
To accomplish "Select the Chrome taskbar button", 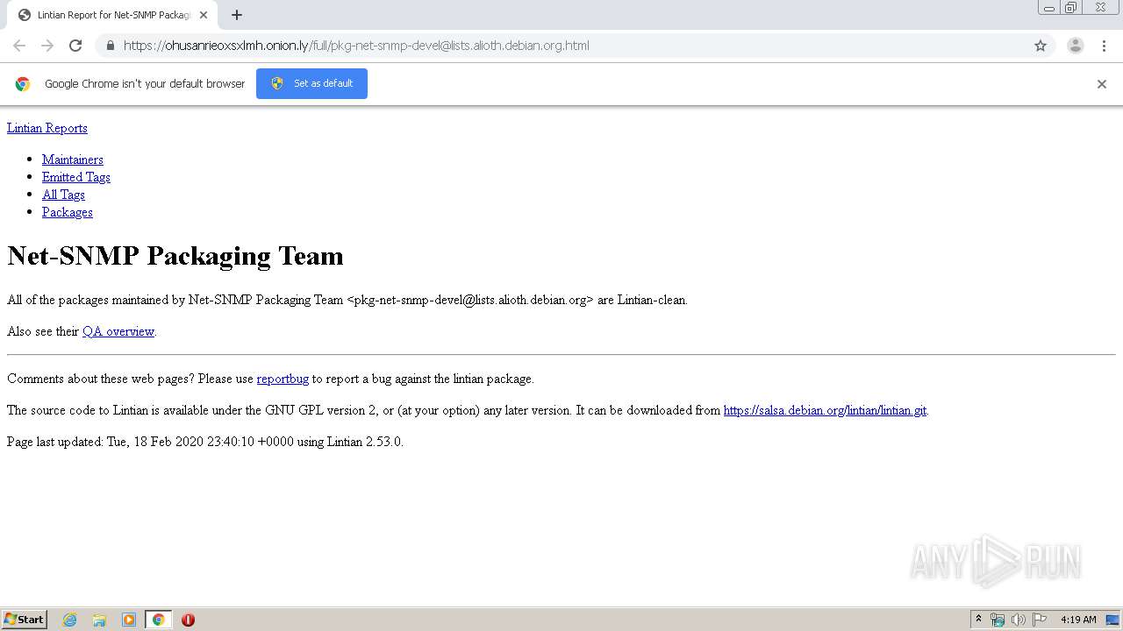I will (x=158, y=620).
